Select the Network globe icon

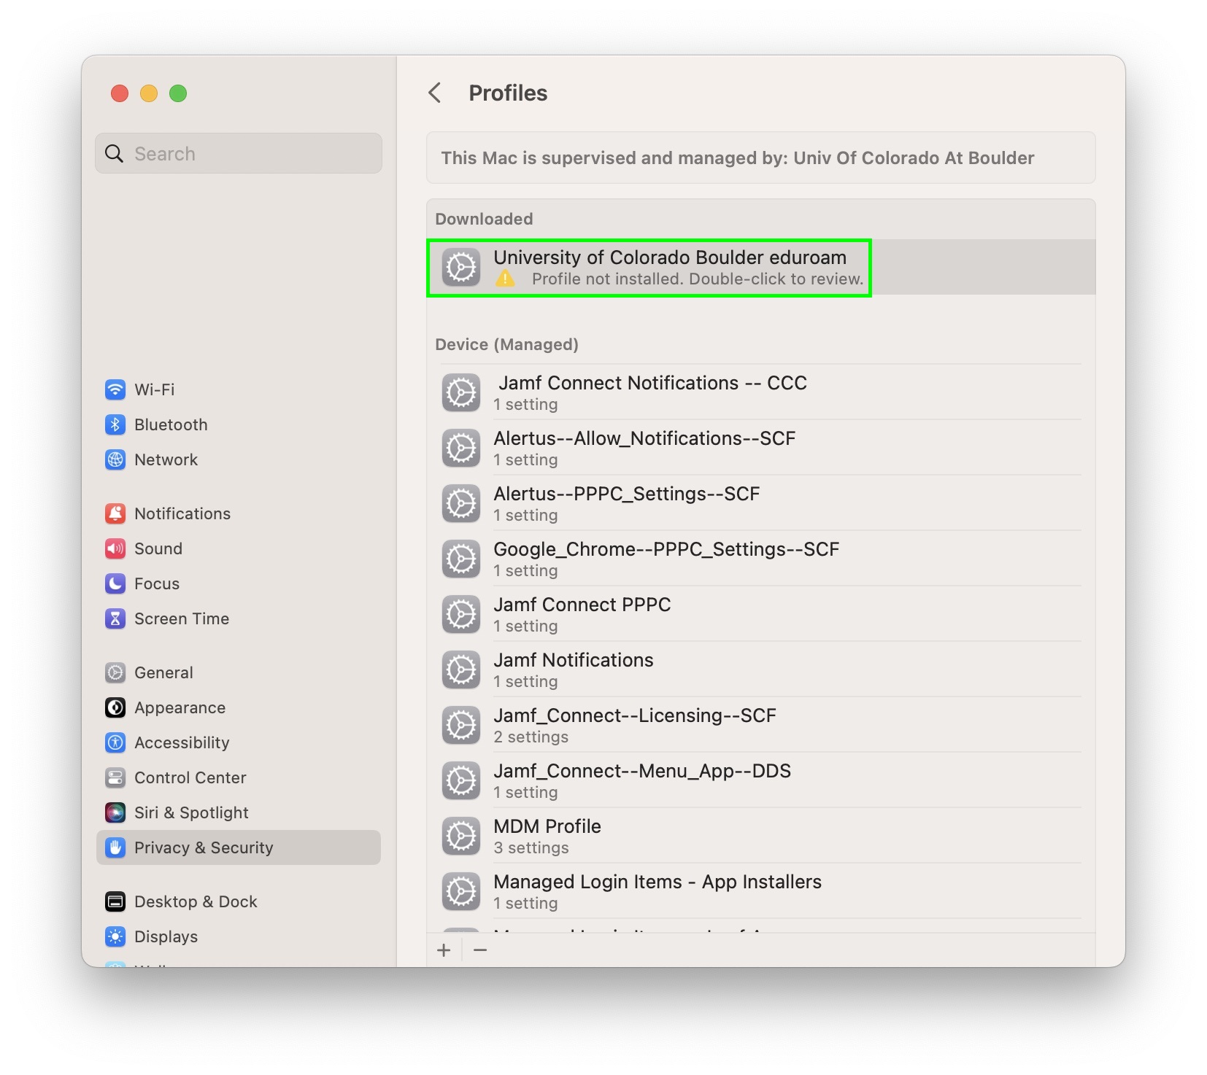coord(115,459)
